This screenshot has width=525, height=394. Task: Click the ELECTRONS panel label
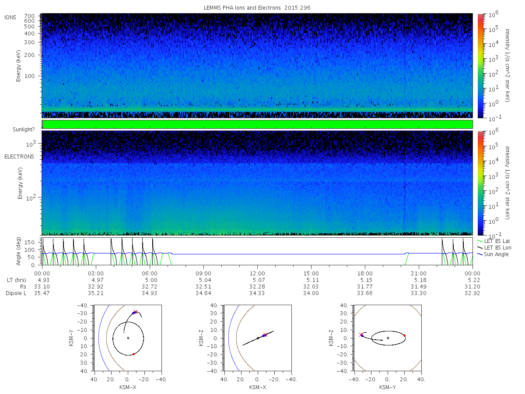(19, 156)
